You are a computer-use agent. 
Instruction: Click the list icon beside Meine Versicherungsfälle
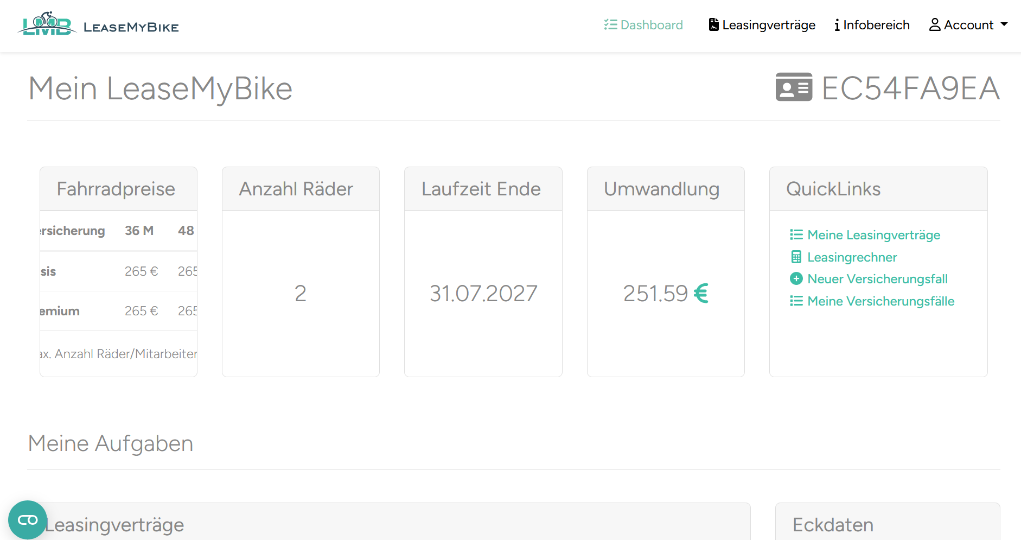pos(796,301)
